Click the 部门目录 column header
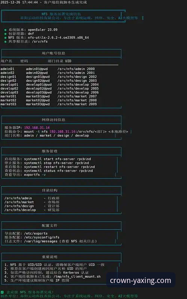This screenshot has height=299, width=187. pyautogui.click(x=55, y=61)
